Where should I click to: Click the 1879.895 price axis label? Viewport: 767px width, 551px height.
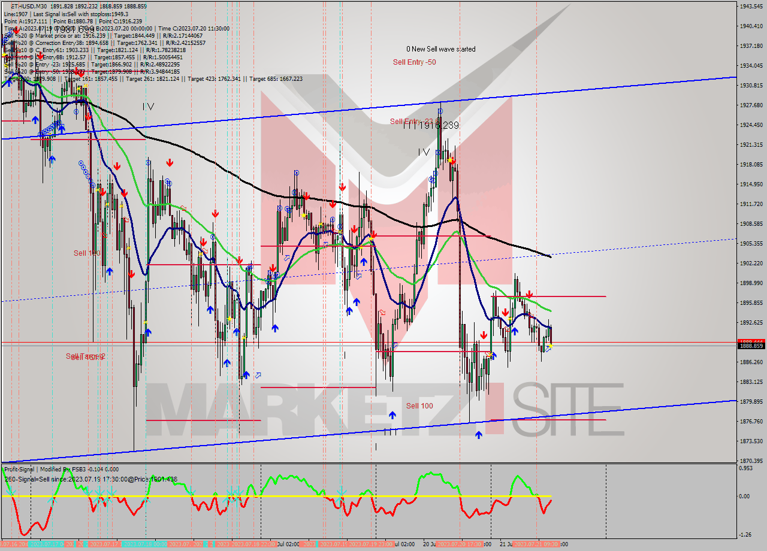point(751,401)
